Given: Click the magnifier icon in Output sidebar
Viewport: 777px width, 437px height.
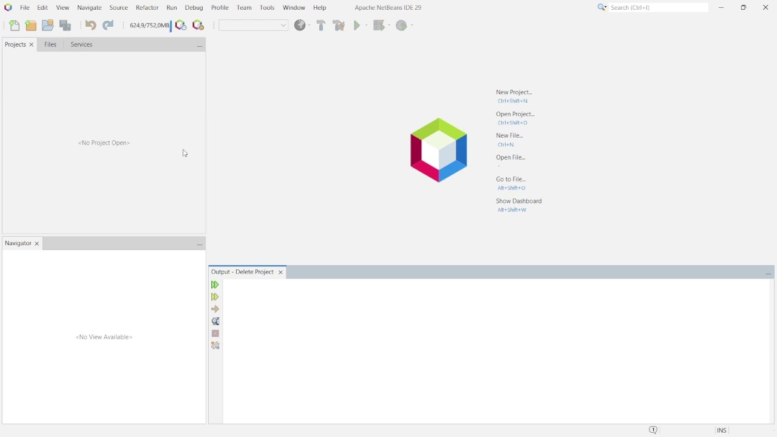Looking at the screenshot, I should (x=215, y=322).
